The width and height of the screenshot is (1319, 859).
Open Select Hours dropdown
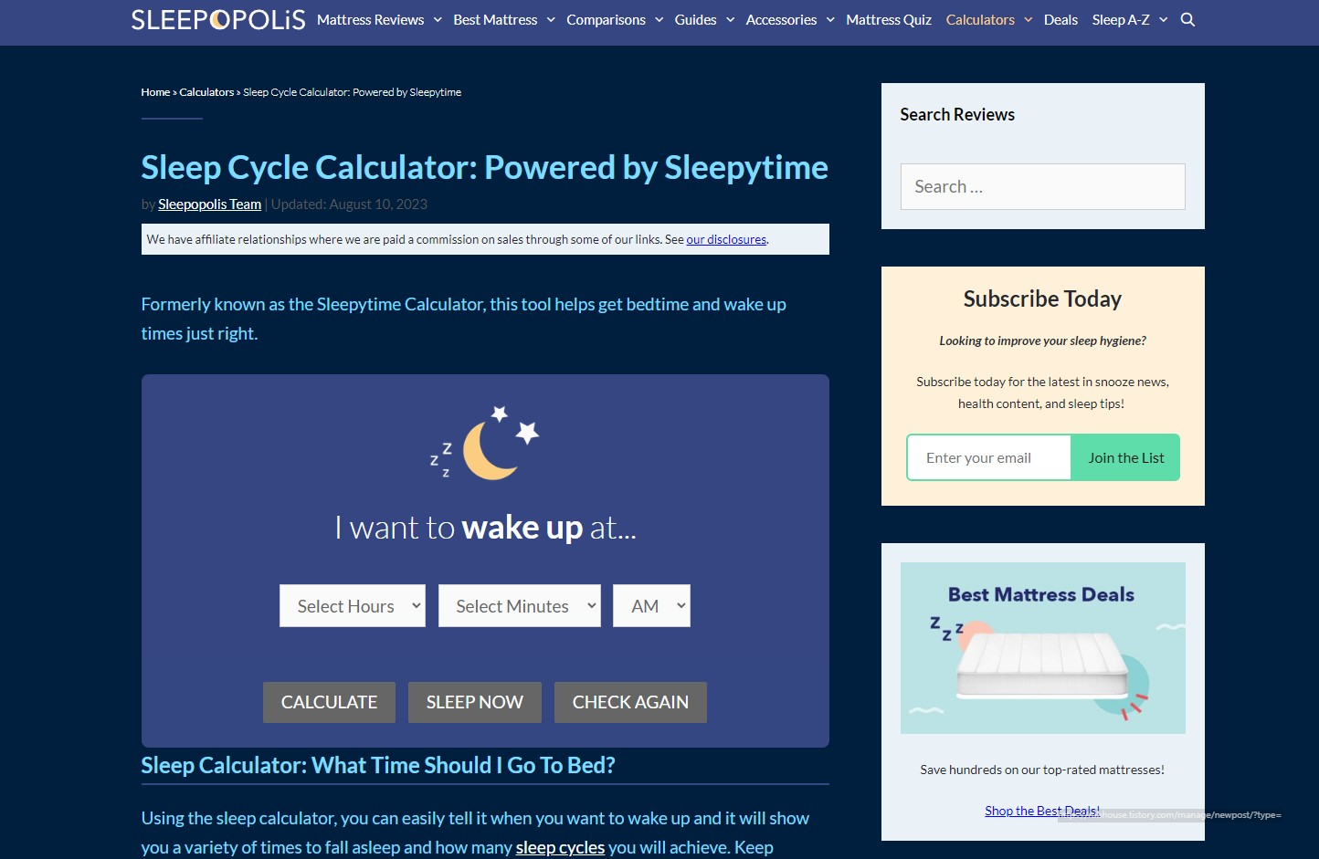point(352,606)
